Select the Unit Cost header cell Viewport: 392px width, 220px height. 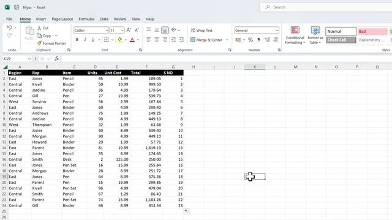[x=117, y=73]
